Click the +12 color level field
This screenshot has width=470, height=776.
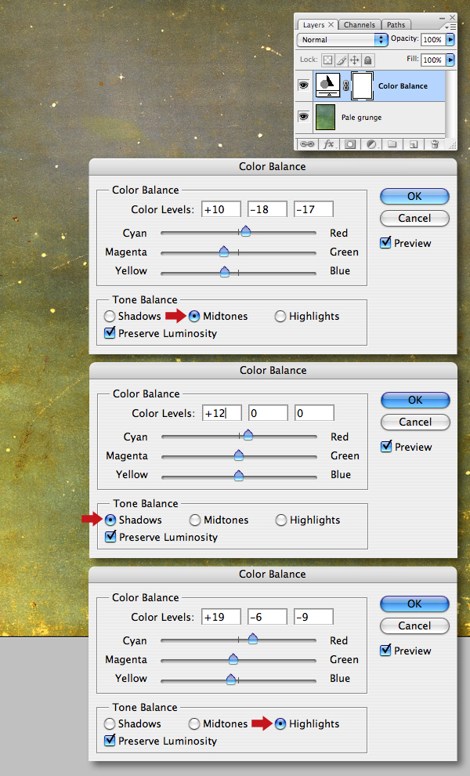pyautogui.click(x=222, y=413)
